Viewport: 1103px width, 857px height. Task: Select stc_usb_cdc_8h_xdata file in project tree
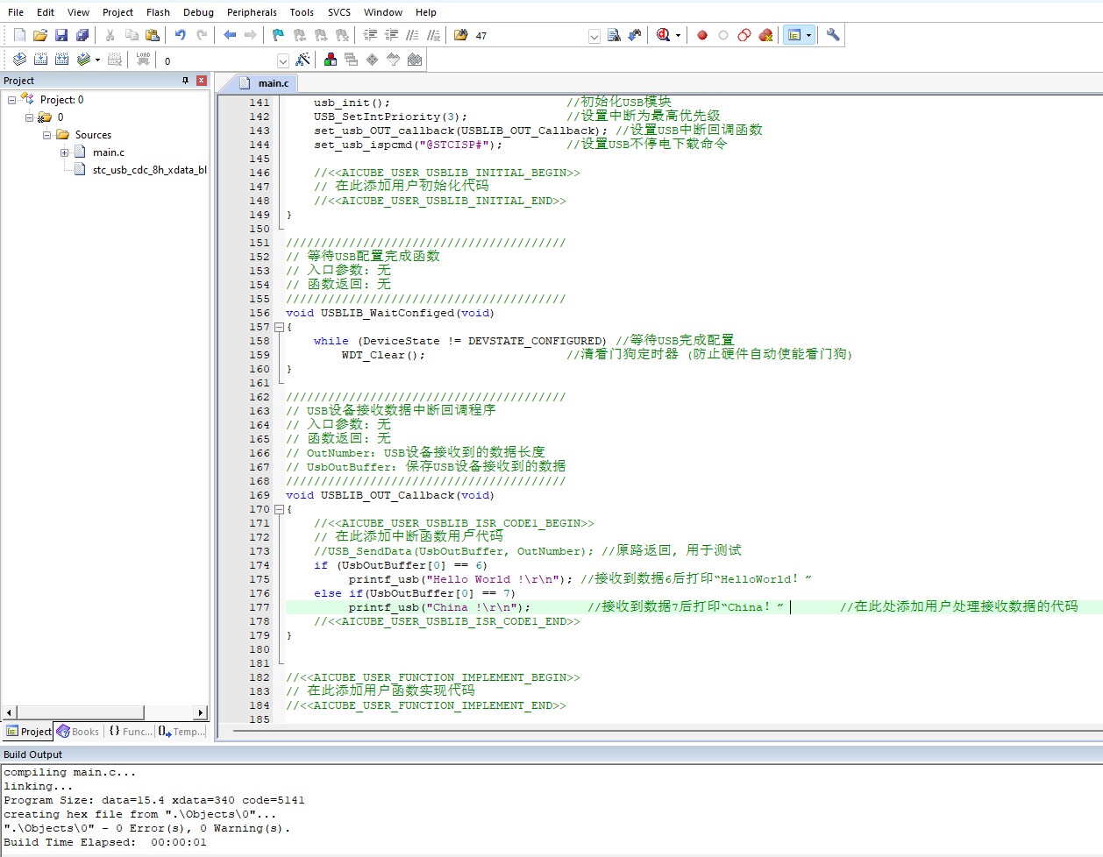[x=149, y=170]
